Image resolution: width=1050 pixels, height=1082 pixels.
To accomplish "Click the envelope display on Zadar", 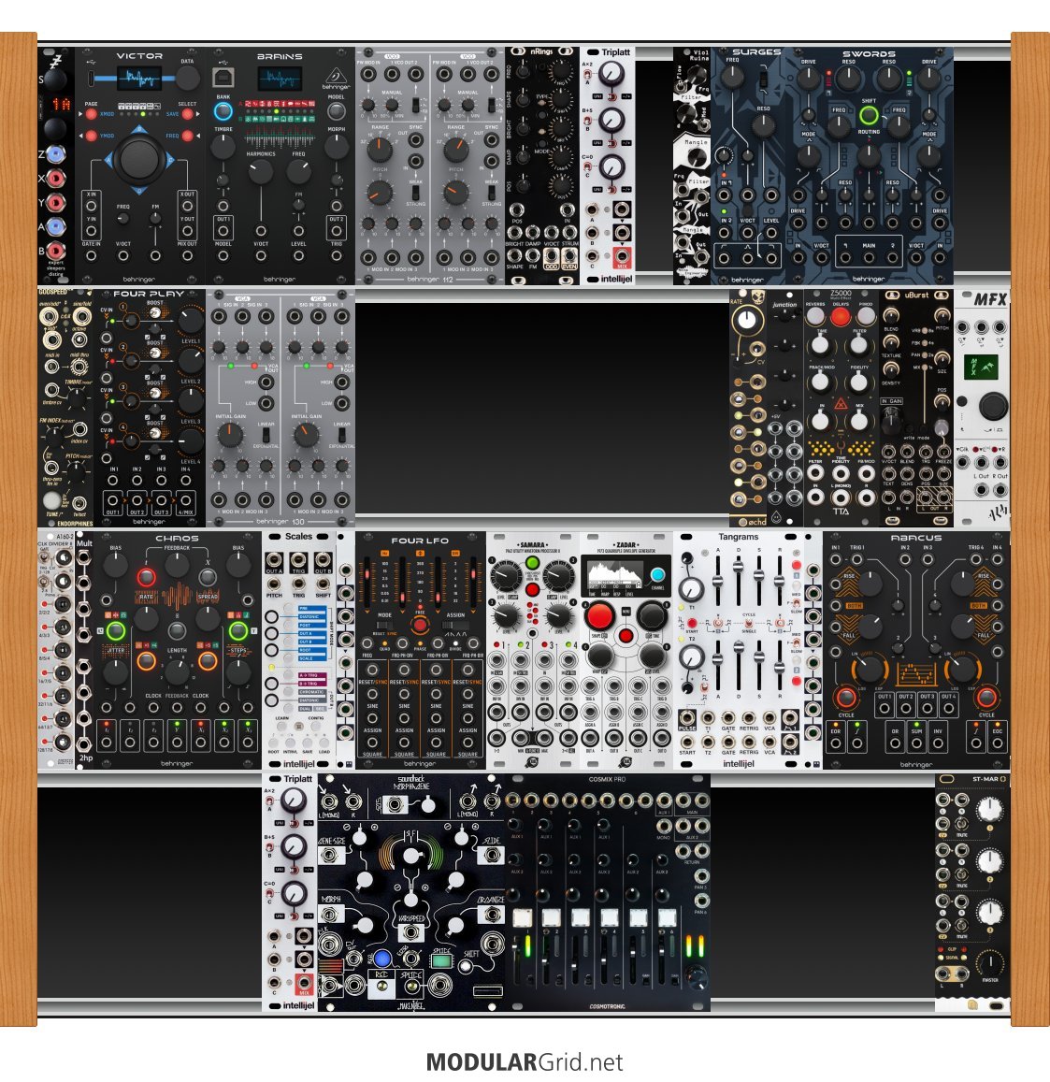I will click(615, 574).
